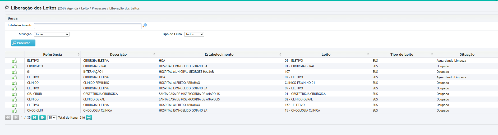
Task: Print the list using the printer icon
Action: pos(89,118)
